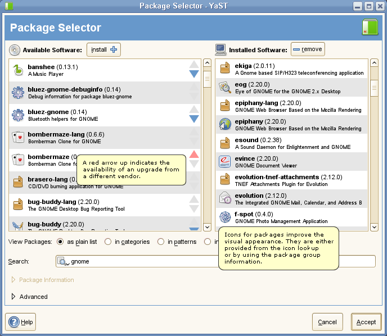Click the bluez-gnome gear icon

pyautogui.click(x=18, y=115)
